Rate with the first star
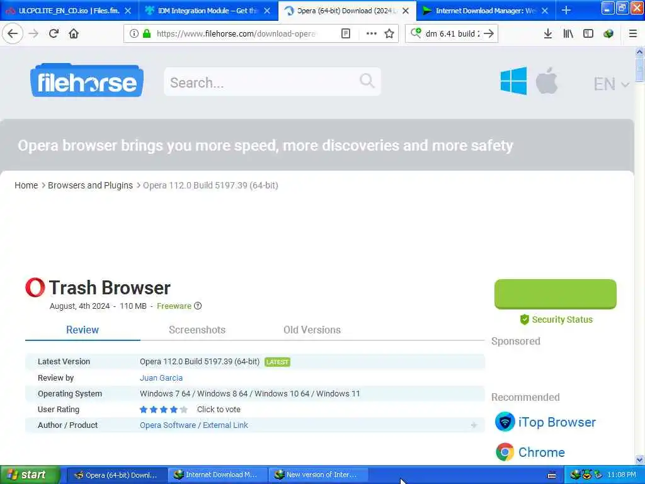The width and height of the screenshot is (645, 484). click(x=144, y=410)
